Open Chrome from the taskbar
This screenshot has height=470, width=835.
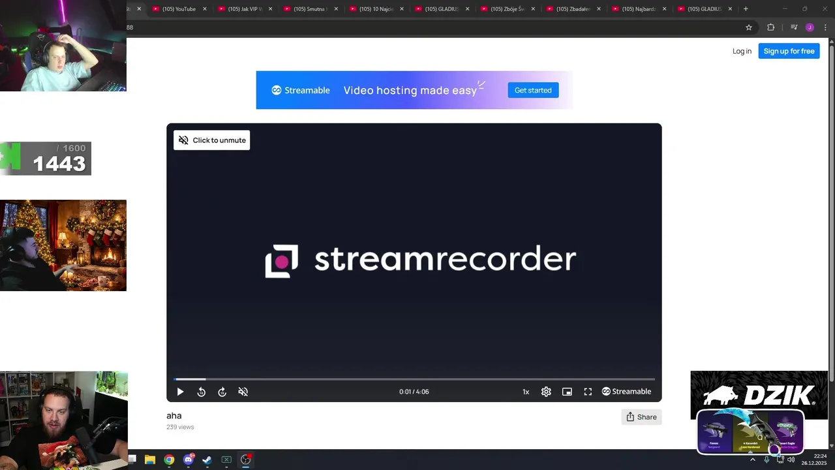tap(169, 460)
